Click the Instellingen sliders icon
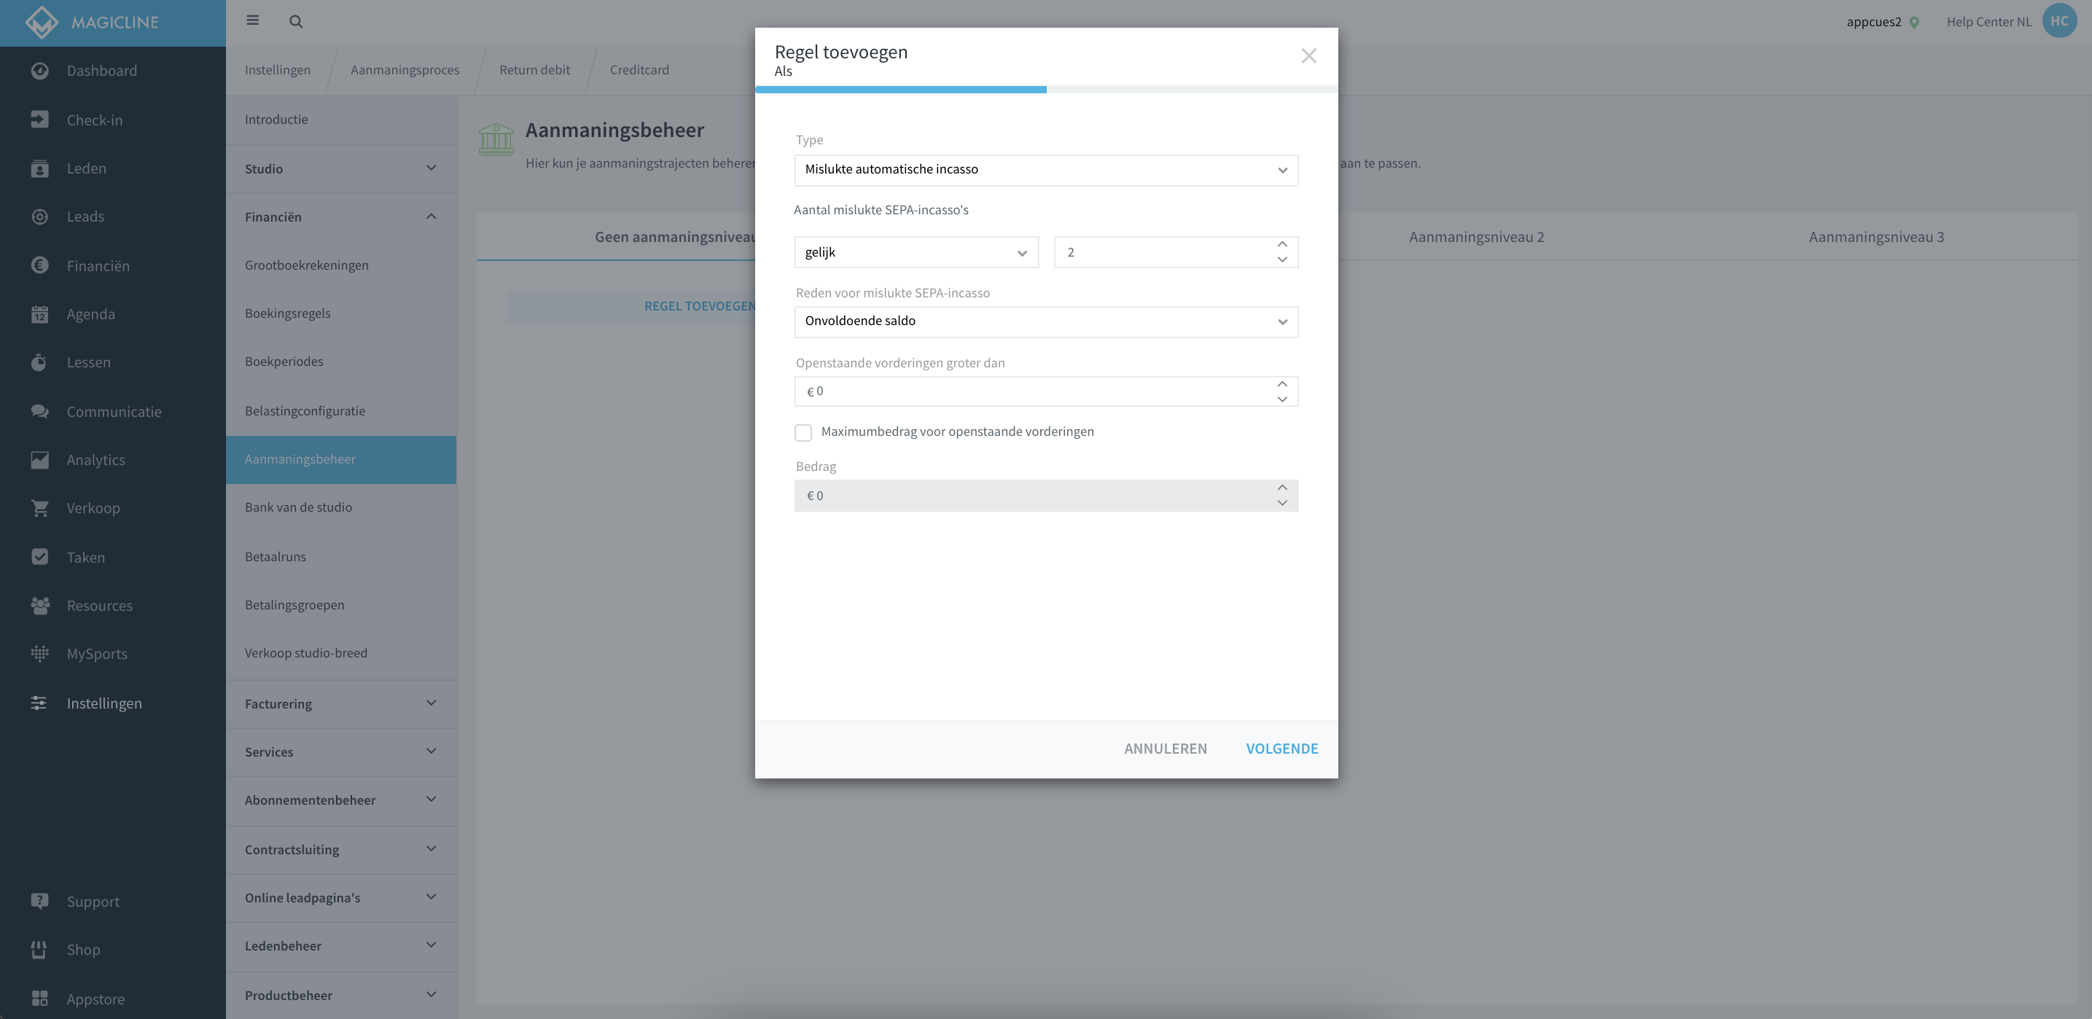2092x1019 pixels. [x=40, y=703]
